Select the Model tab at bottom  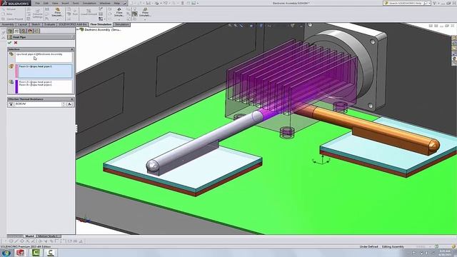coord(29,236)
